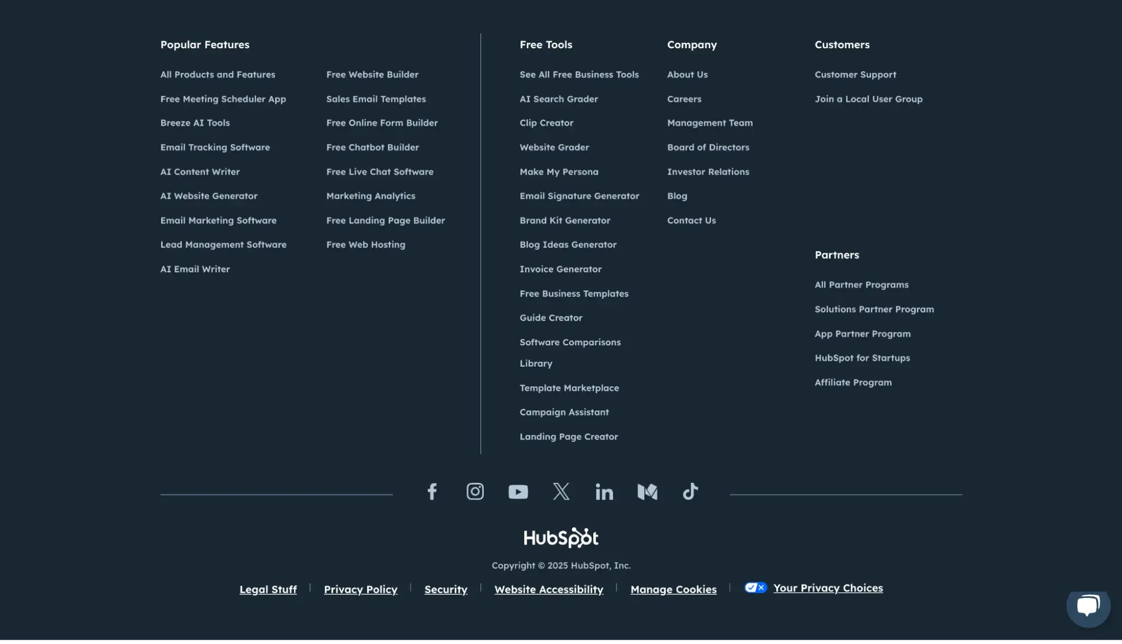Open Email Tracking Software link
The image size is (1122, 644).
[215, 148]
